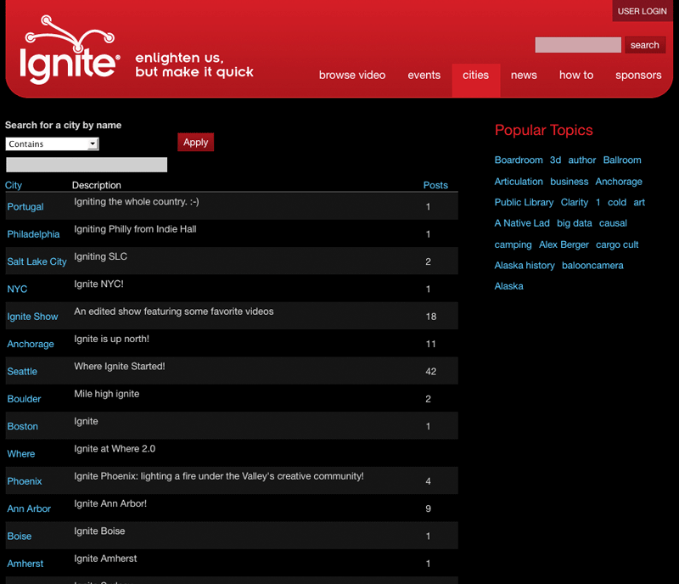
Task: Open the Salt Lake City link
Action: coord(36,261)
